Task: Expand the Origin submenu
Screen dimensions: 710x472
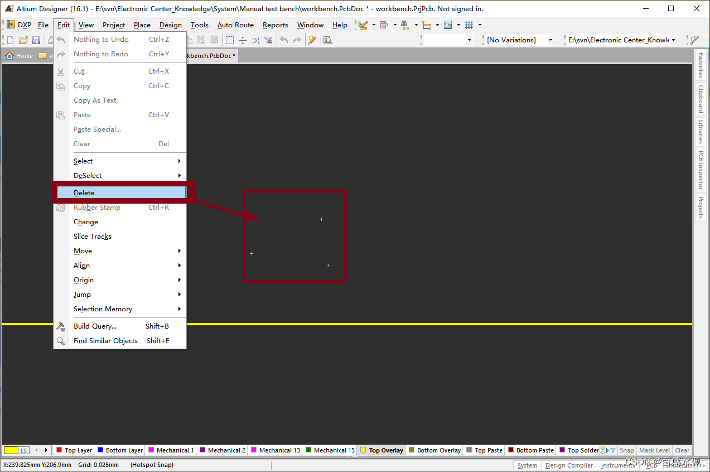Action: pos(120,280)
